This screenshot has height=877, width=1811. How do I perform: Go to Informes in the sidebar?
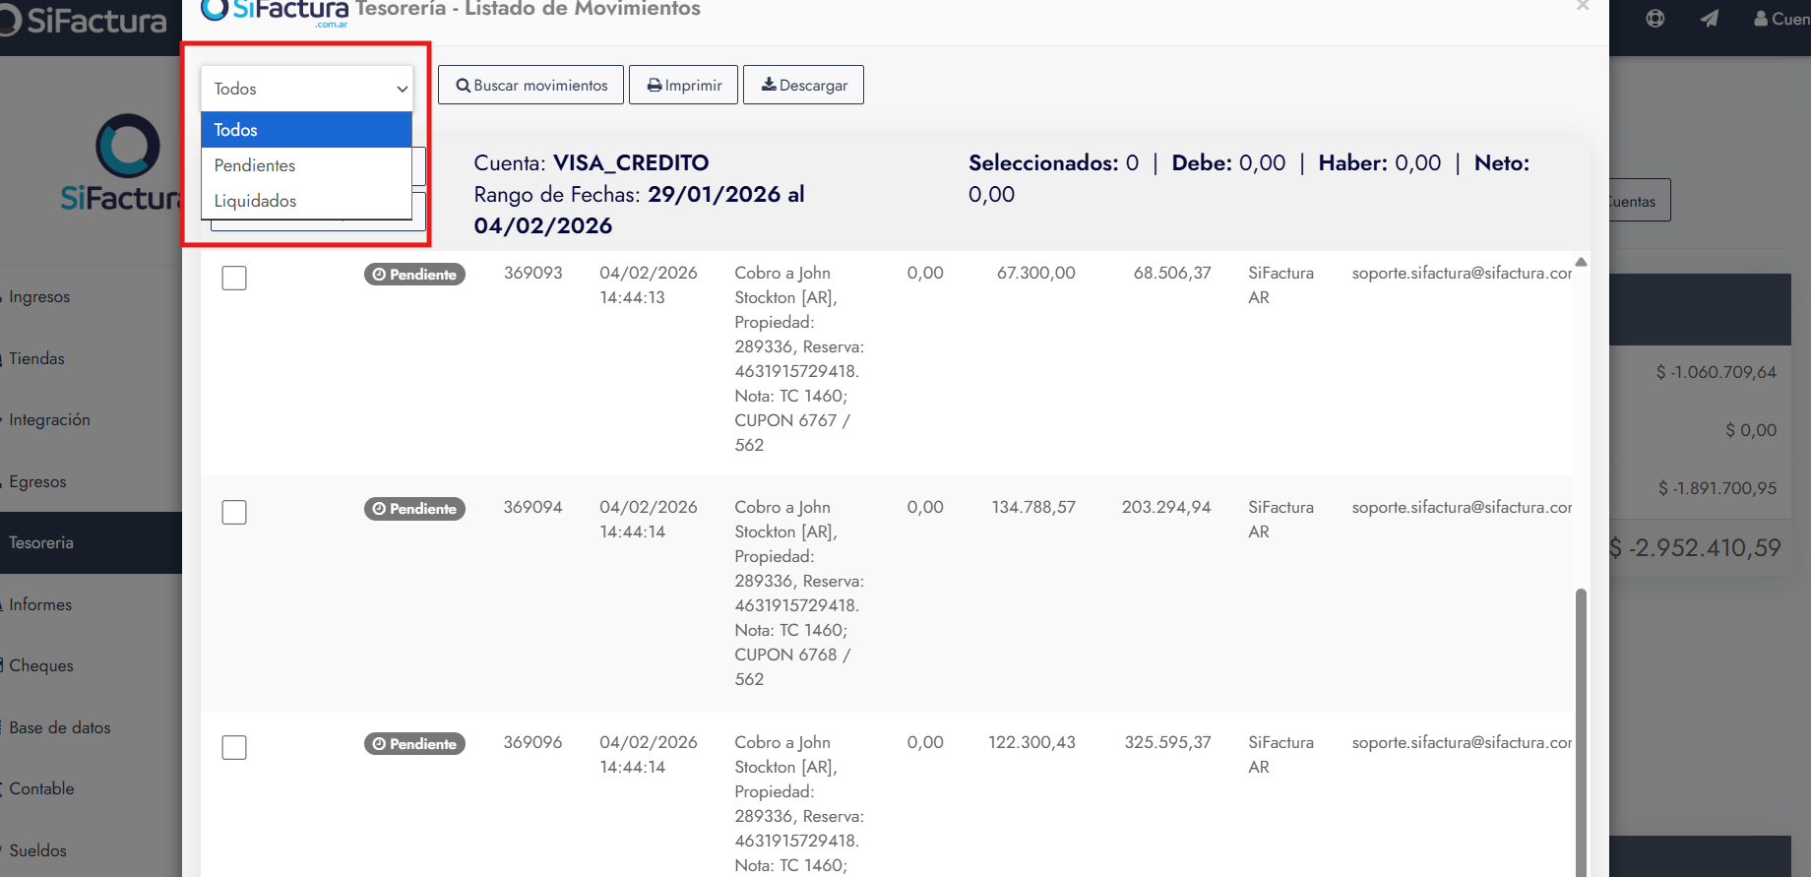(x=40, y=605)
